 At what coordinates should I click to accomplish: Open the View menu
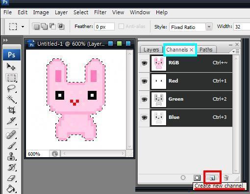pos(118,12)
